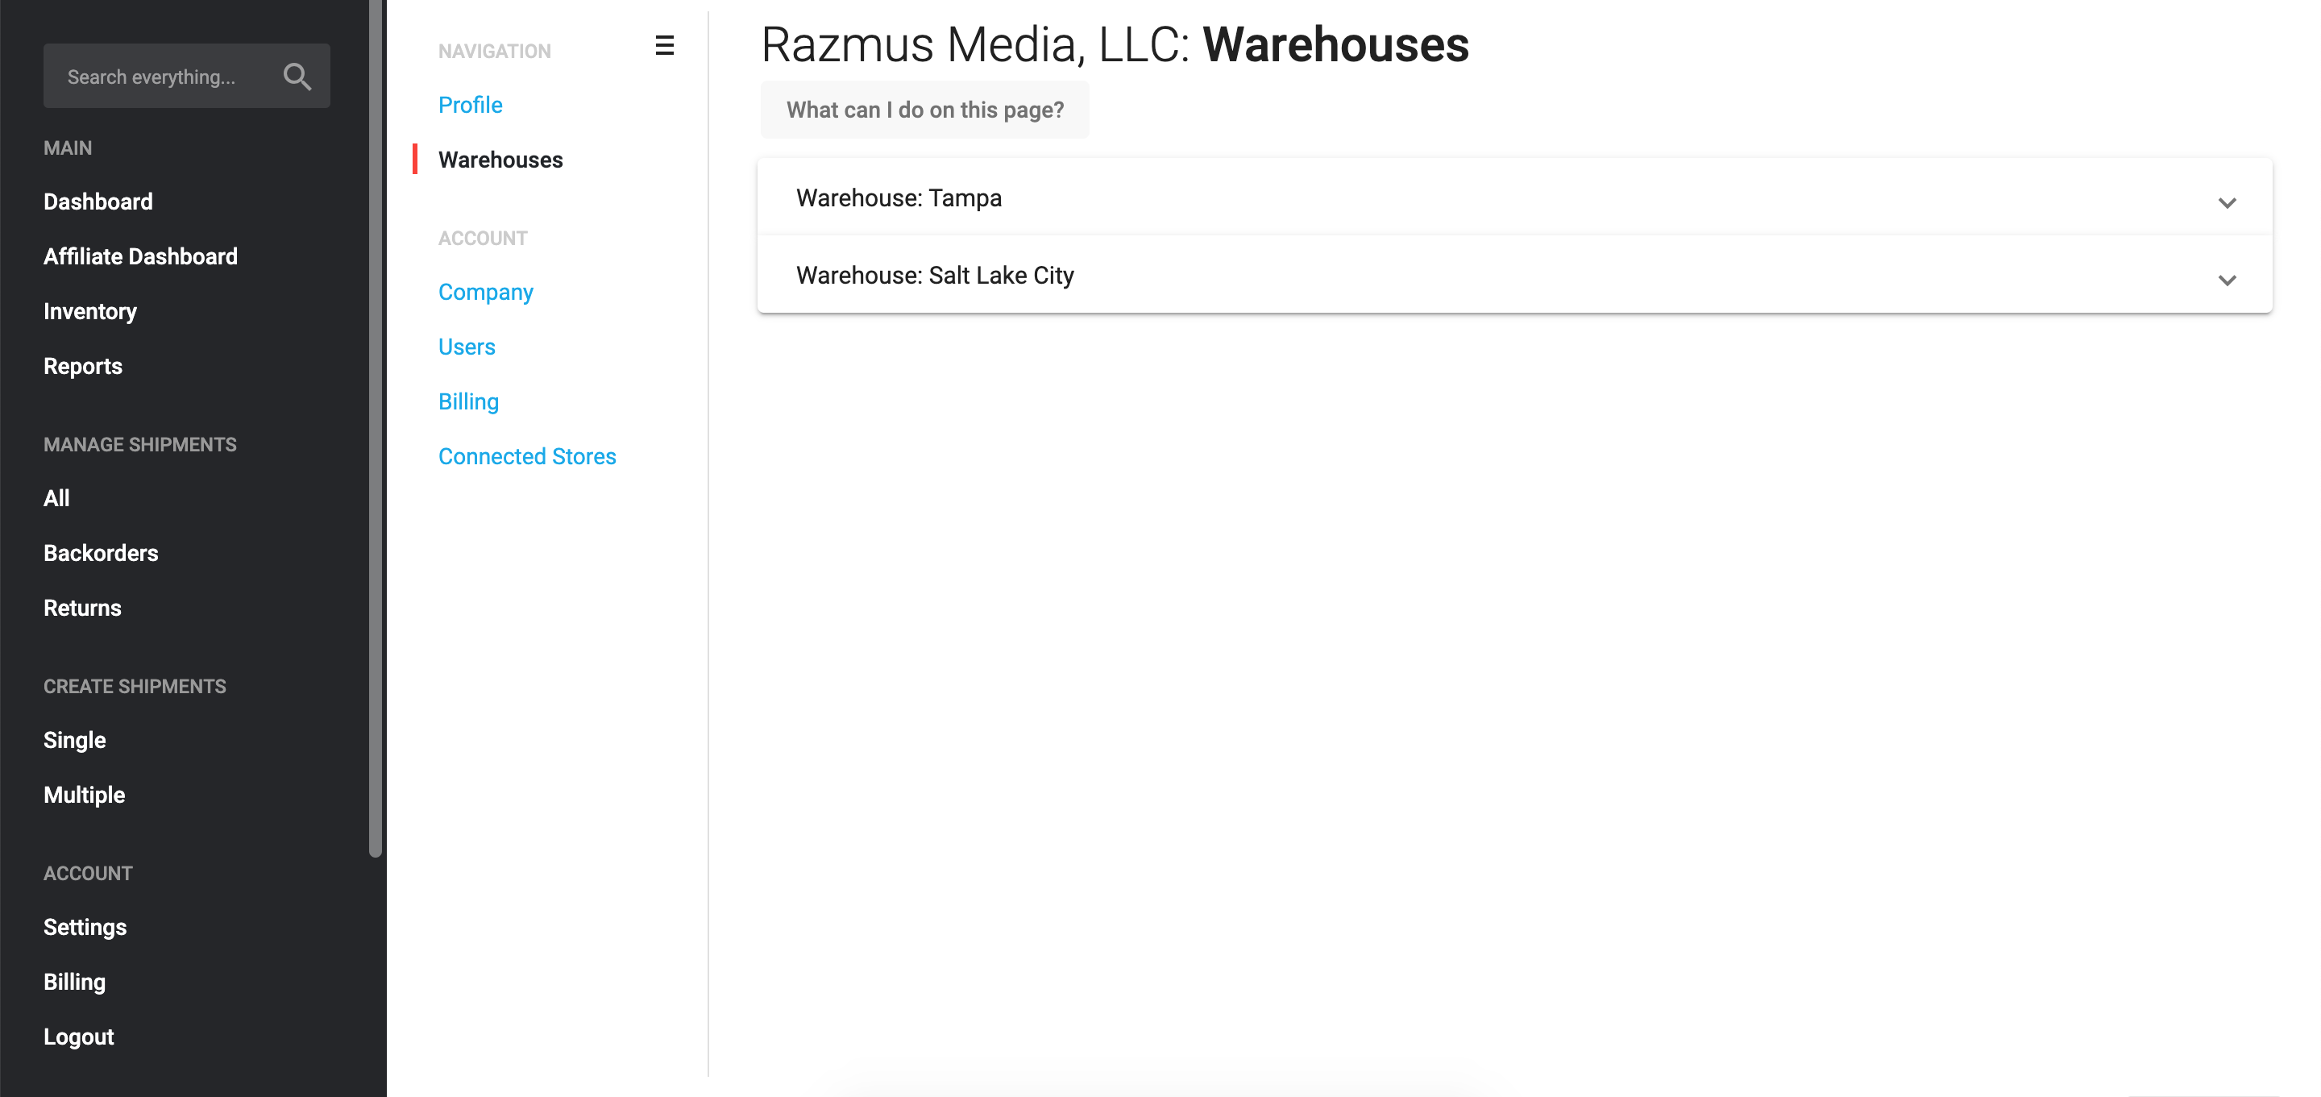The height and width of the screenshot is (1097, 2321).
Task: Click the Users account link
Action: pos(467,347)
